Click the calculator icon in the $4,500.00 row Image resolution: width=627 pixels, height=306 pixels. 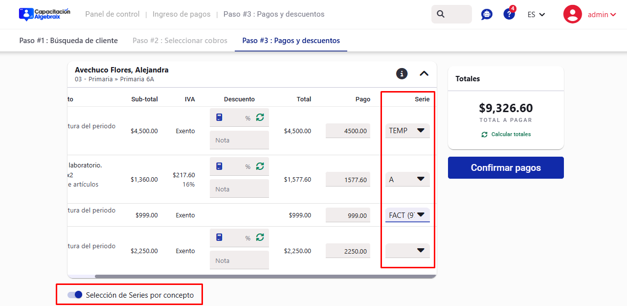click(219, 118)
